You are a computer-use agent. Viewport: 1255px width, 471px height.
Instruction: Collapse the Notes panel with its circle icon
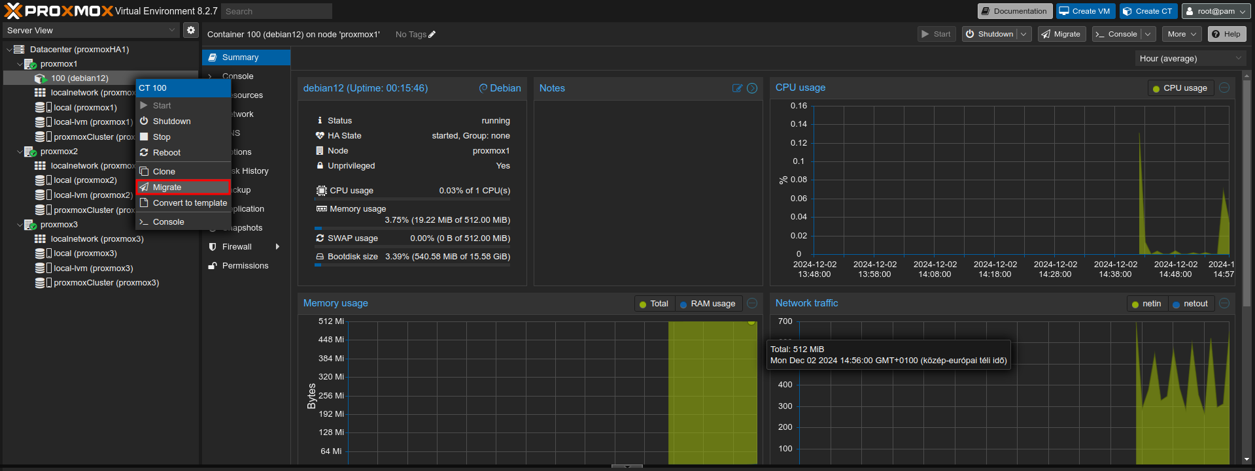[x=752, y=88]
